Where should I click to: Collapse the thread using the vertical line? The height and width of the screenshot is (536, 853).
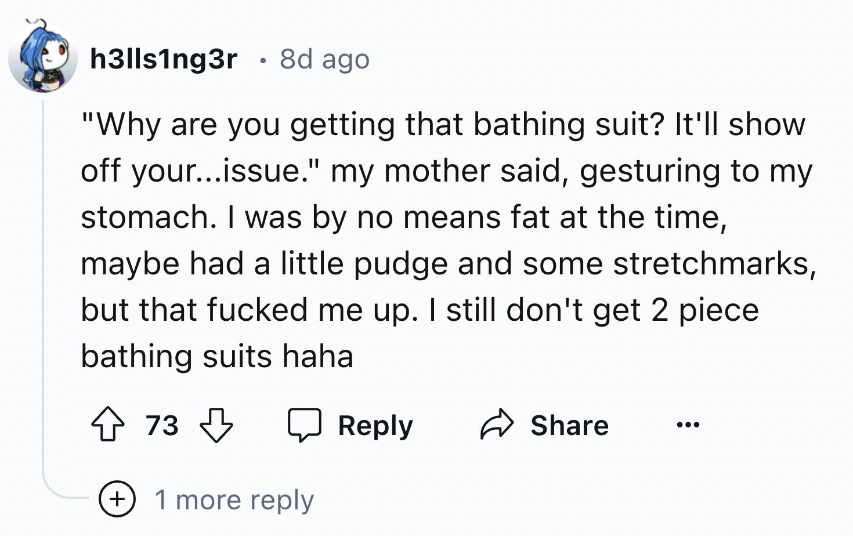(43, 290)
